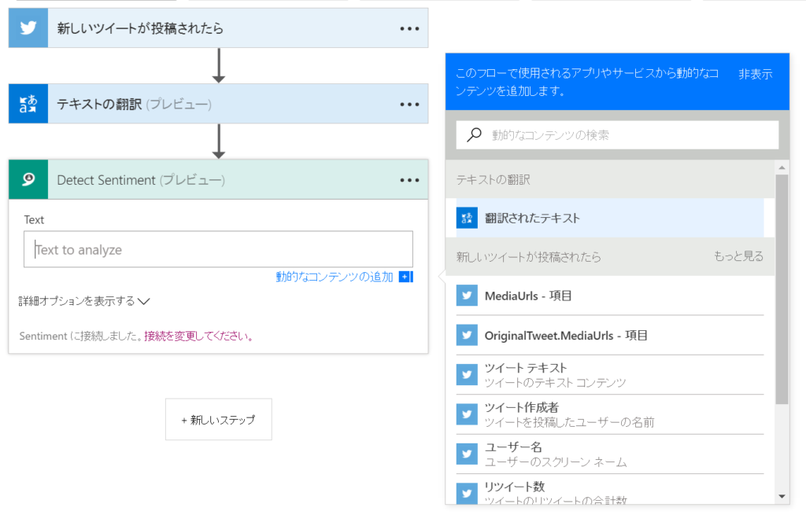Viewport: 806px width, 522px height.
Task: Expand 詳細オプションを表示する
Action: (x=83, y=300)
